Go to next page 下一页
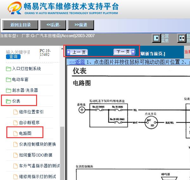The width and height of the screenshot is (190, 180). click(124, 52)
